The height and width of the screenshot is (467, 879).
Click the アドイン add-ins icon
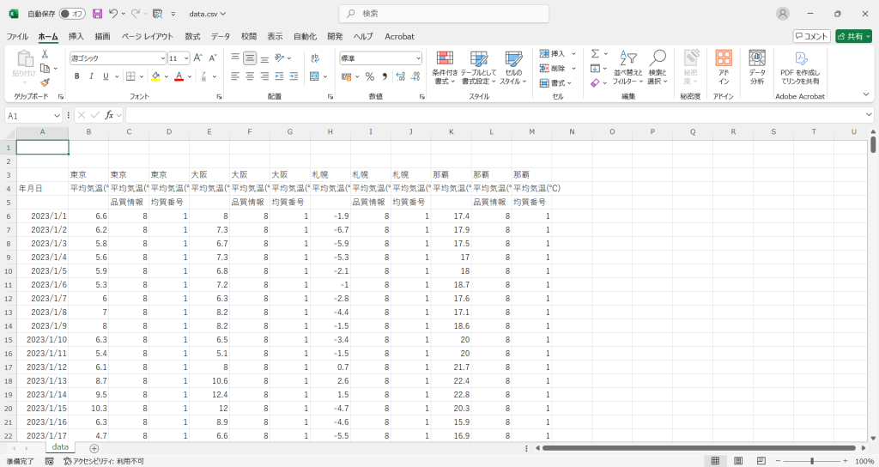724,67
